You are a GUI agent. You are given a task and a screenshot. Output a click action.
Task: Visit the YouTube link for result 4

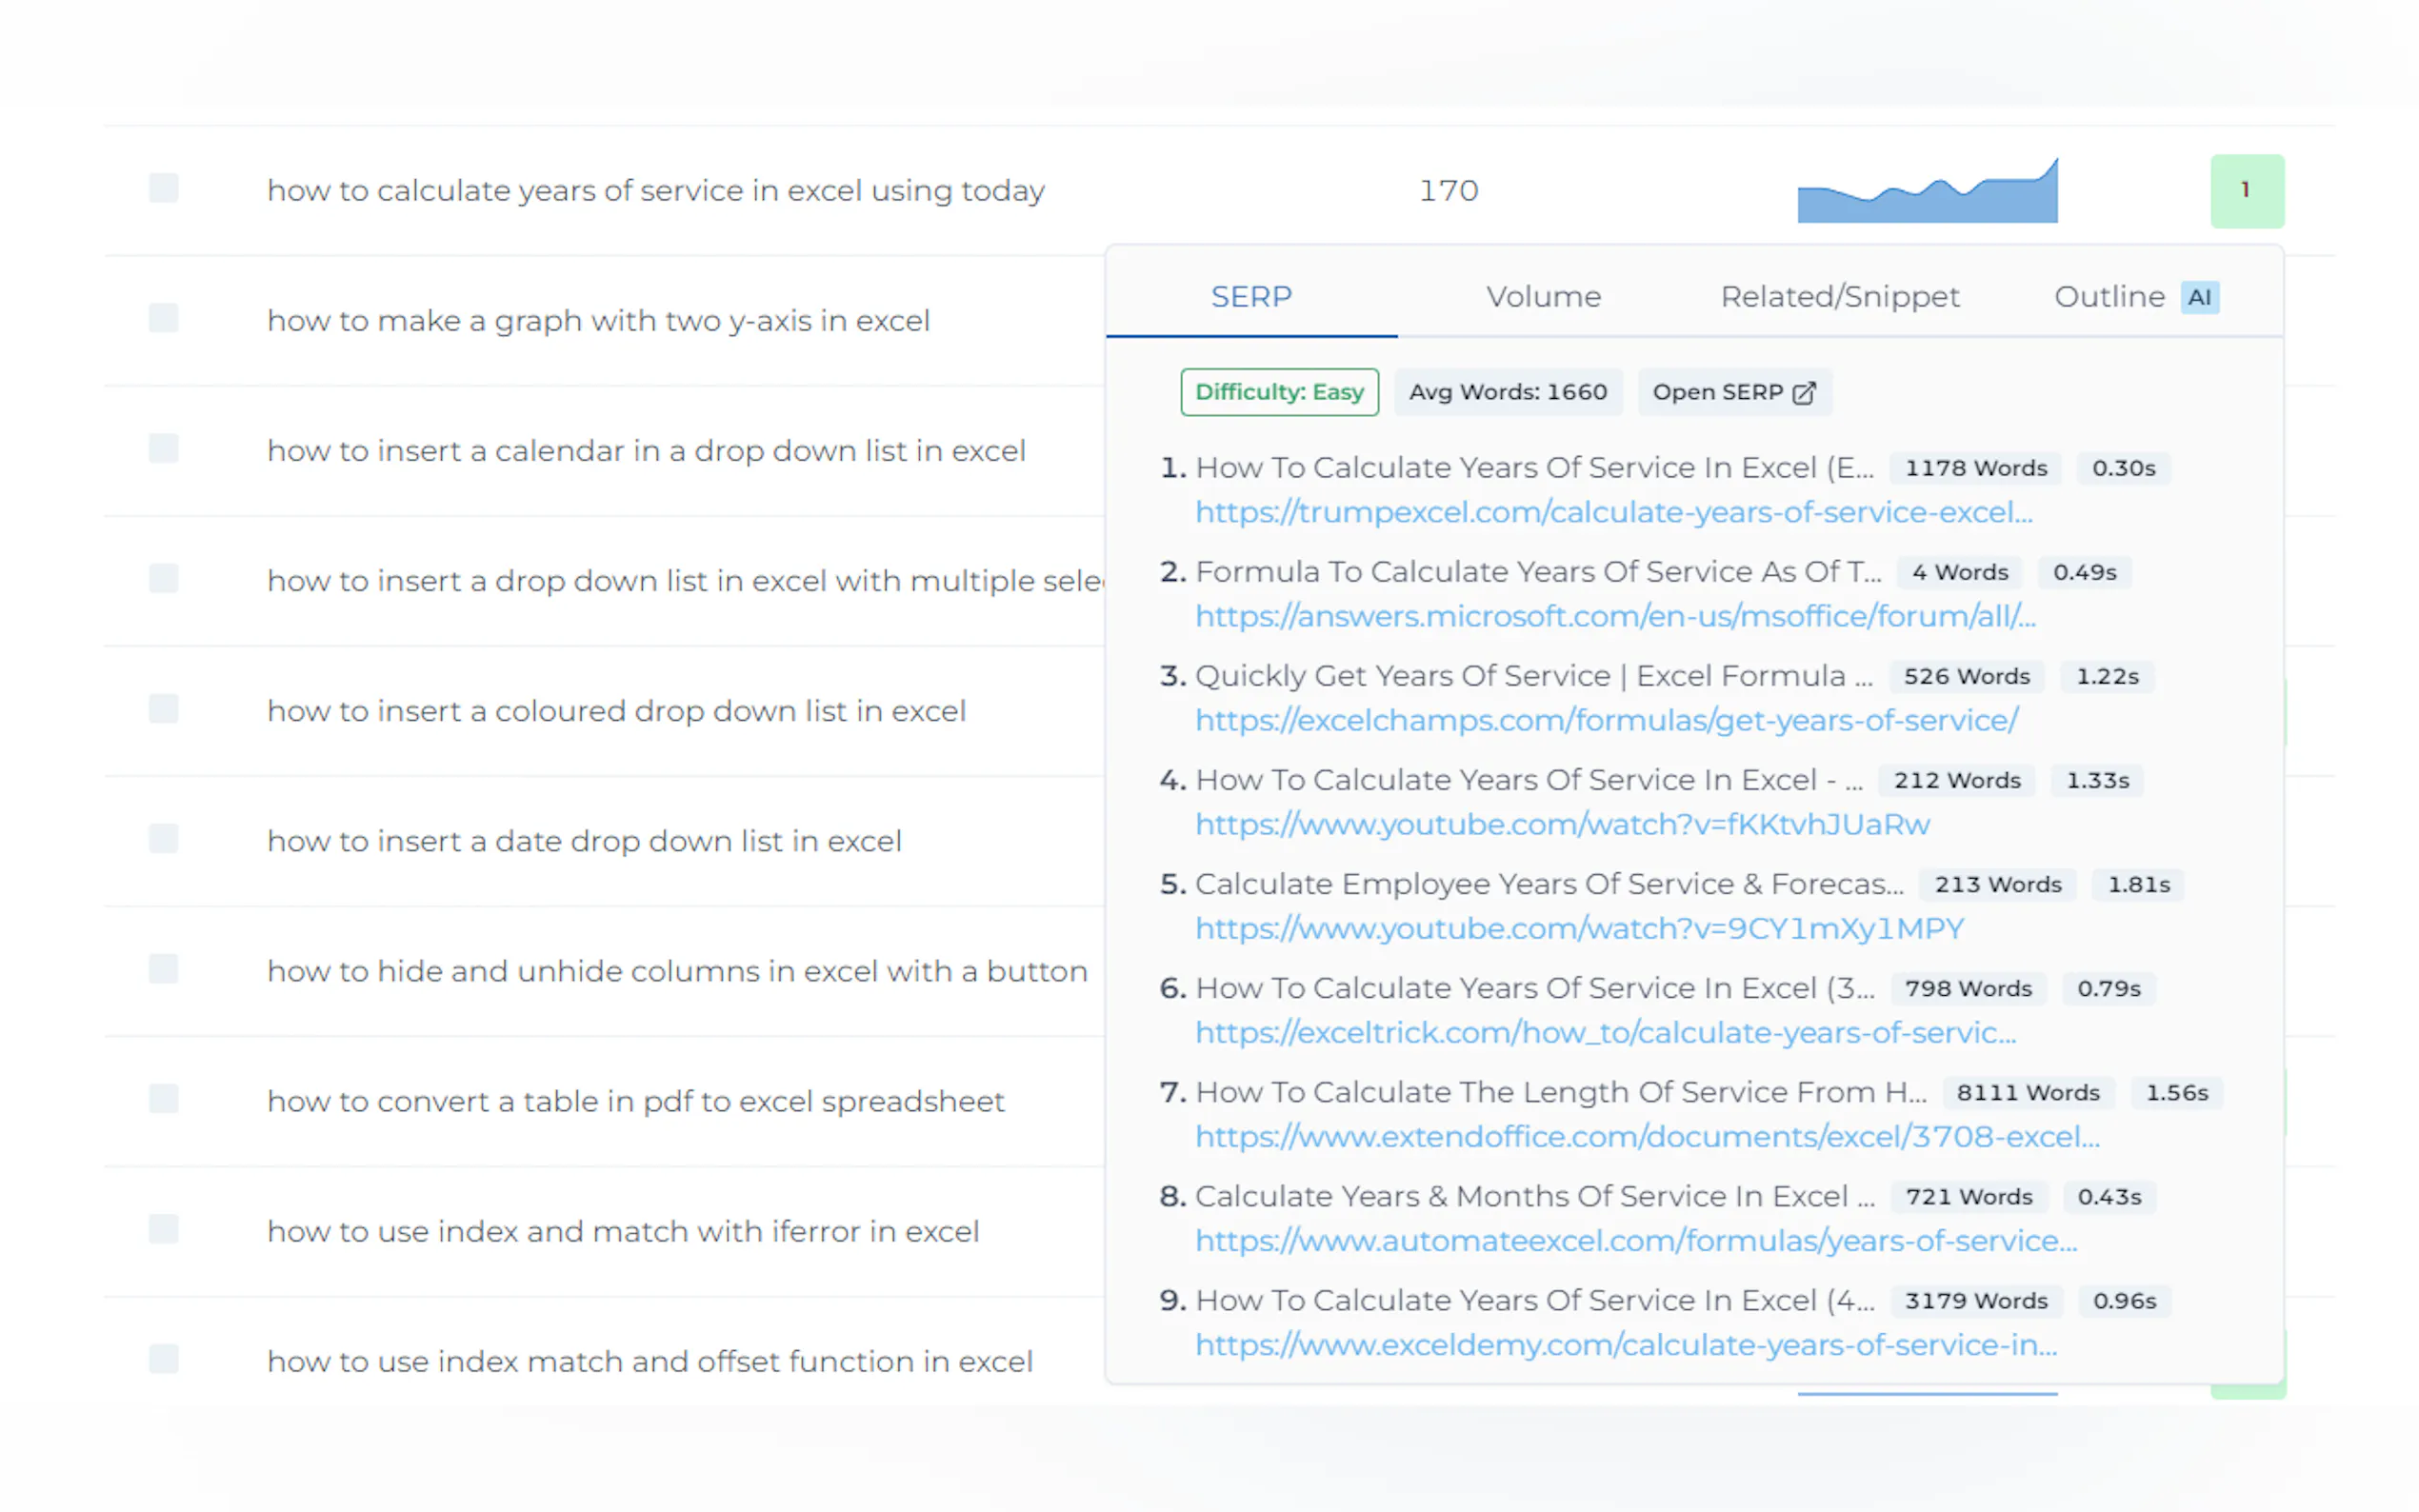(1562, 824)
